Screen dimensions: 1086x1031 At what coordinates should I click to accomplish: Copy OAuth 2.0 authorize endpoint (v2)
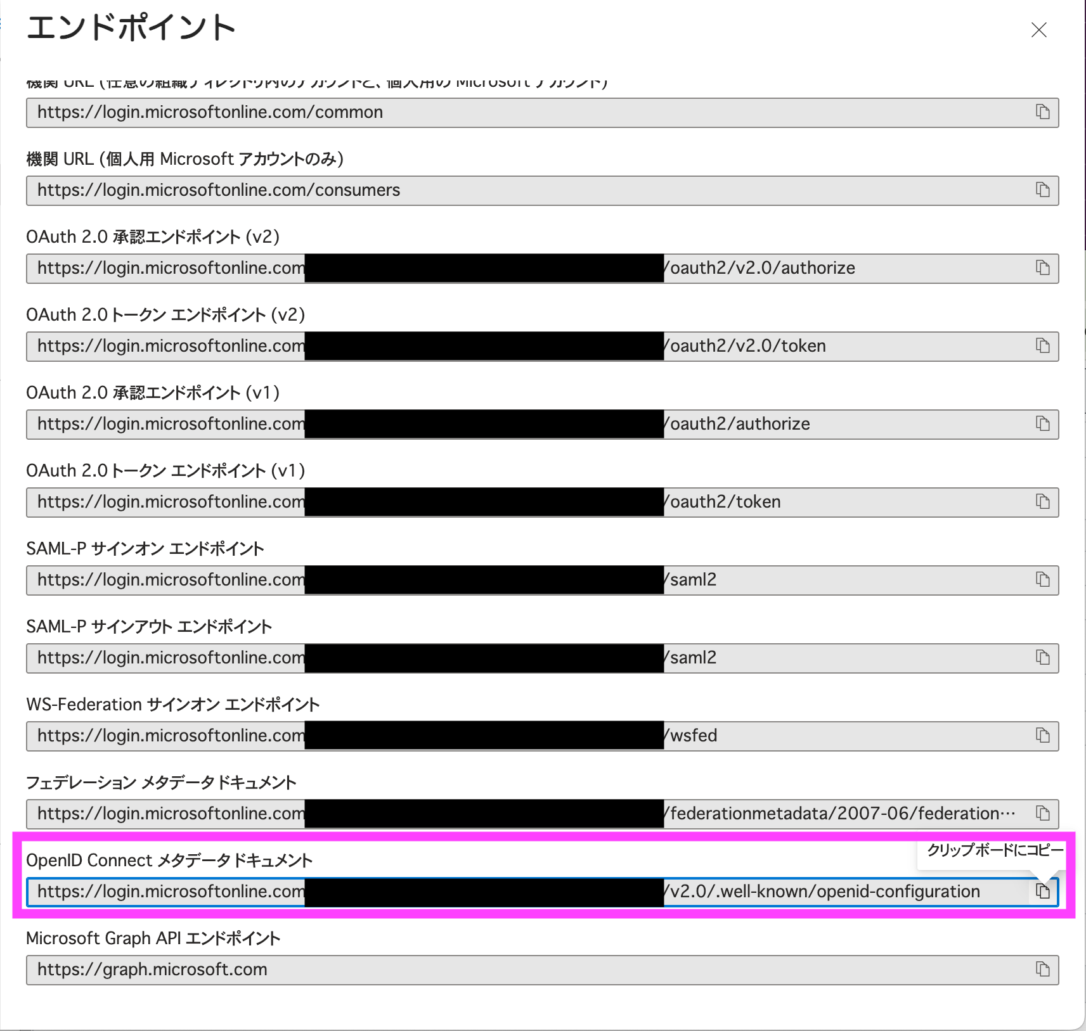[x=1043, y=268]
